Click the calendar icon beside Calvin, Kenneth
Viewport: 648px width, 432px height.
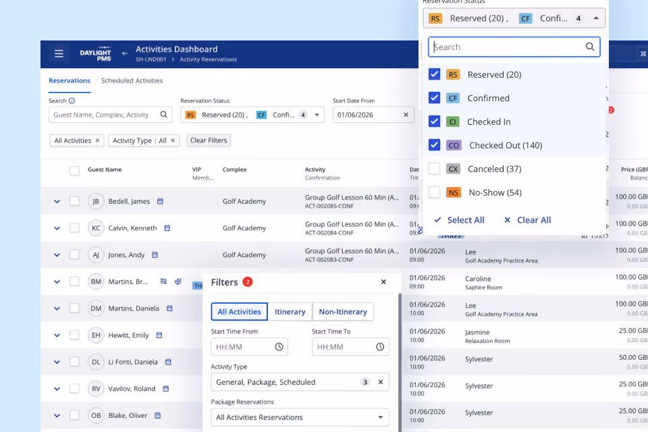[167, 228]
